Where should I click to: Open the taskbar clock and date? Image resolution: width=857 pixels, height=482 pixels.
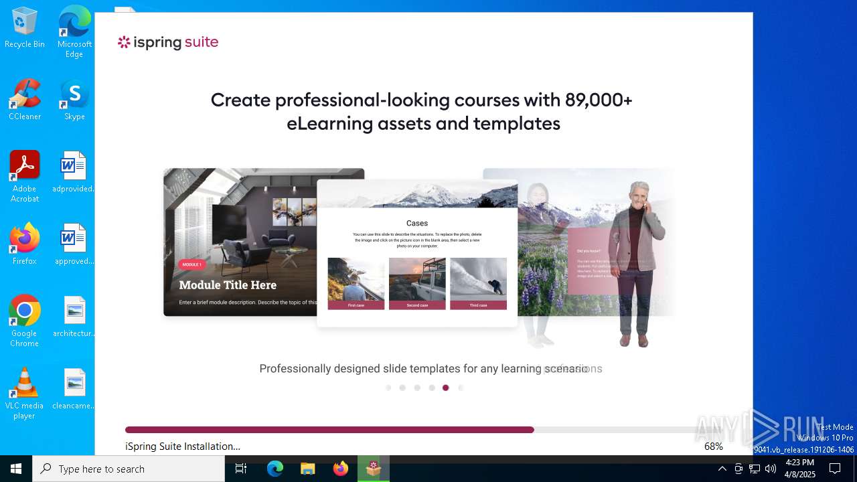click(800, 469)
